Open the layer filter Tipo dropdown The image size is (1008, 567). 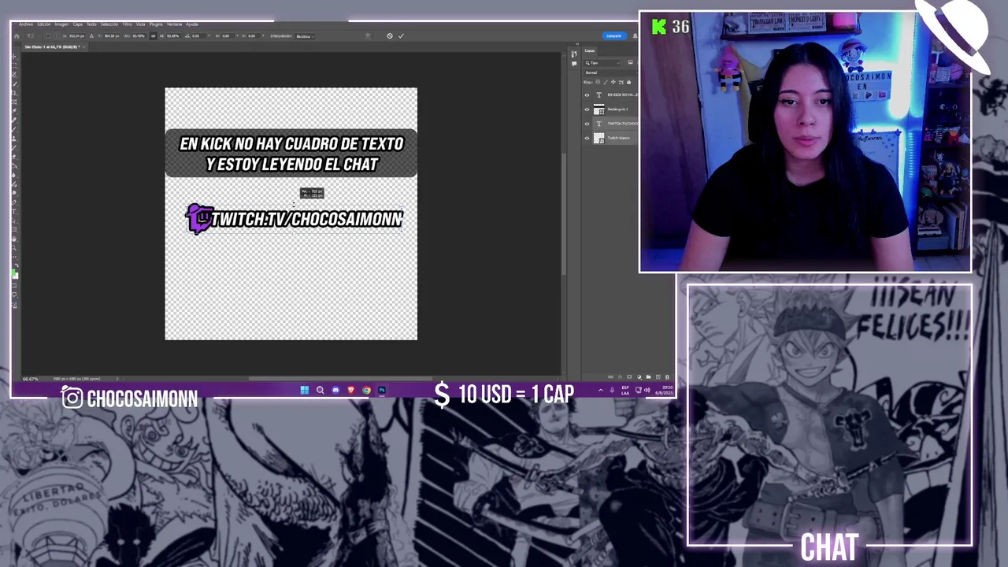(x=602, y=63)
